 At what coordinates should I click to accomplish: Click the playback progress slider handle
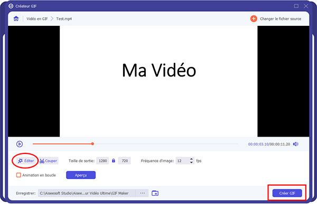(92, 144)
